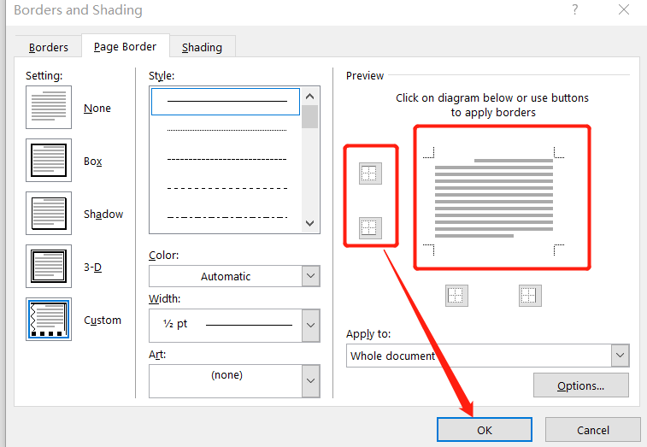Select the Shadow border setting icon
The width and height of the screenshot is (647, 447).
tap(49, 214)
